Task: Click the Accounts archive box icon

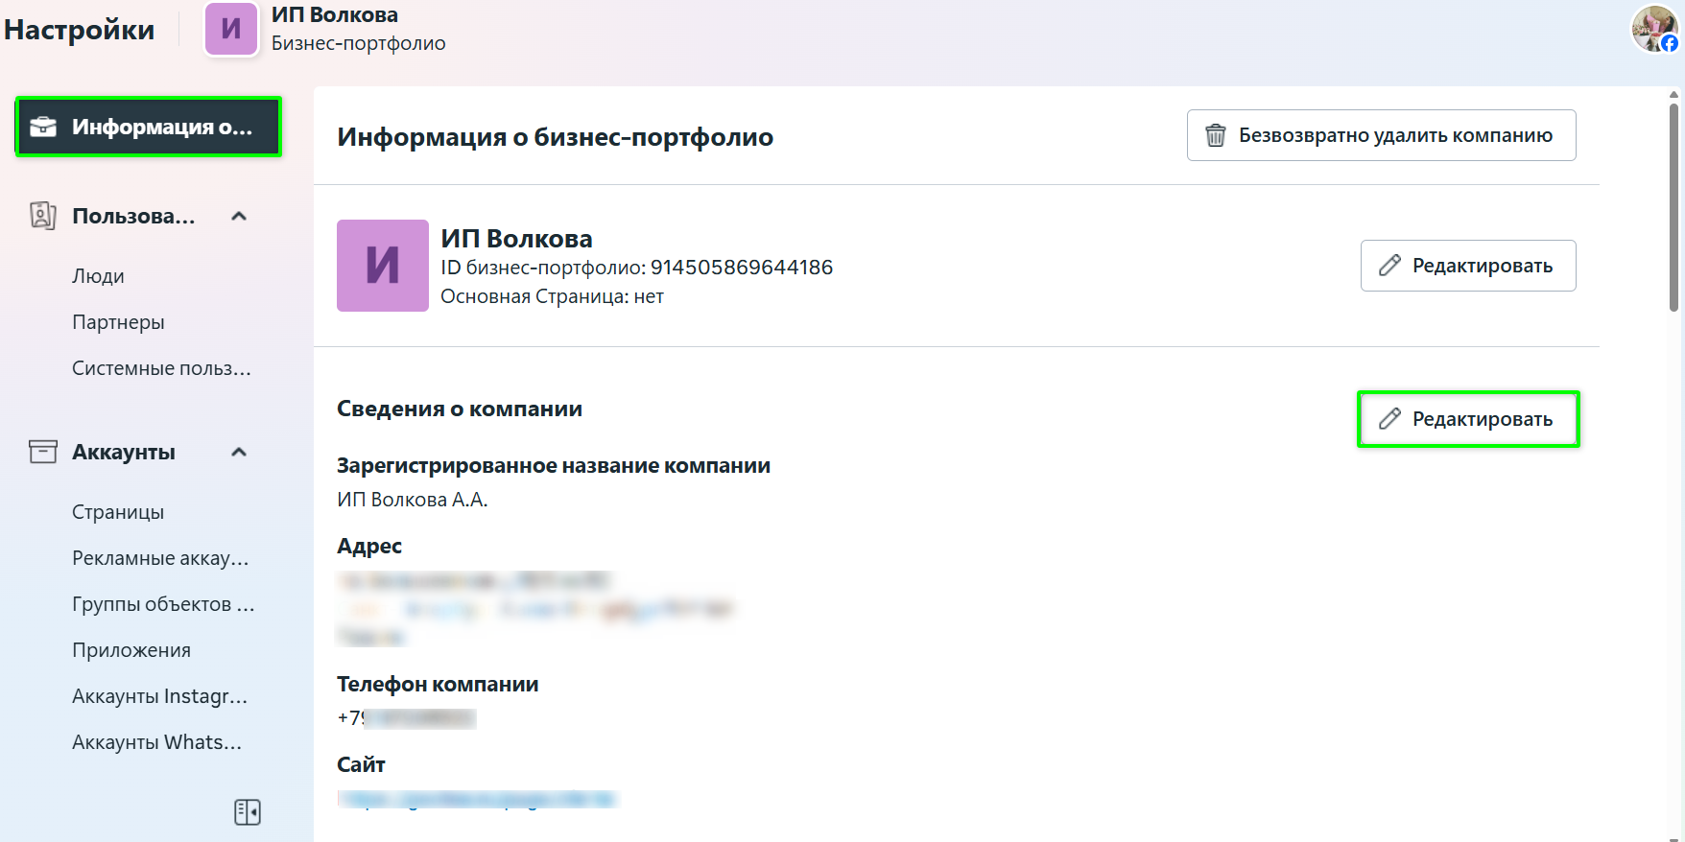Action: pyautogui.click(x=42, y=452)
